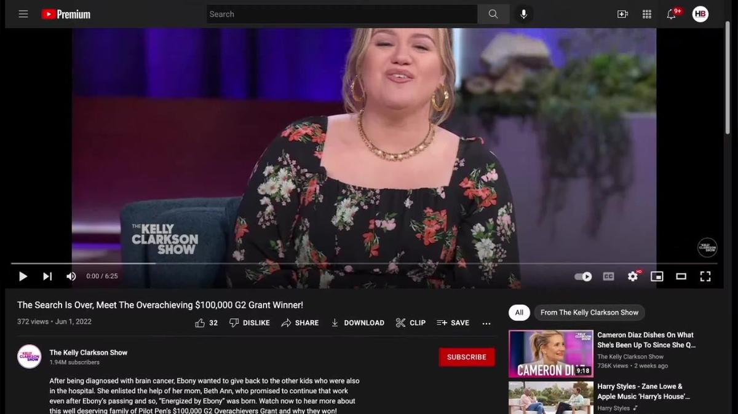Open the hamburger guide menu
The image size is (738, 414).
pyautogui.click(x=23, y=14)
